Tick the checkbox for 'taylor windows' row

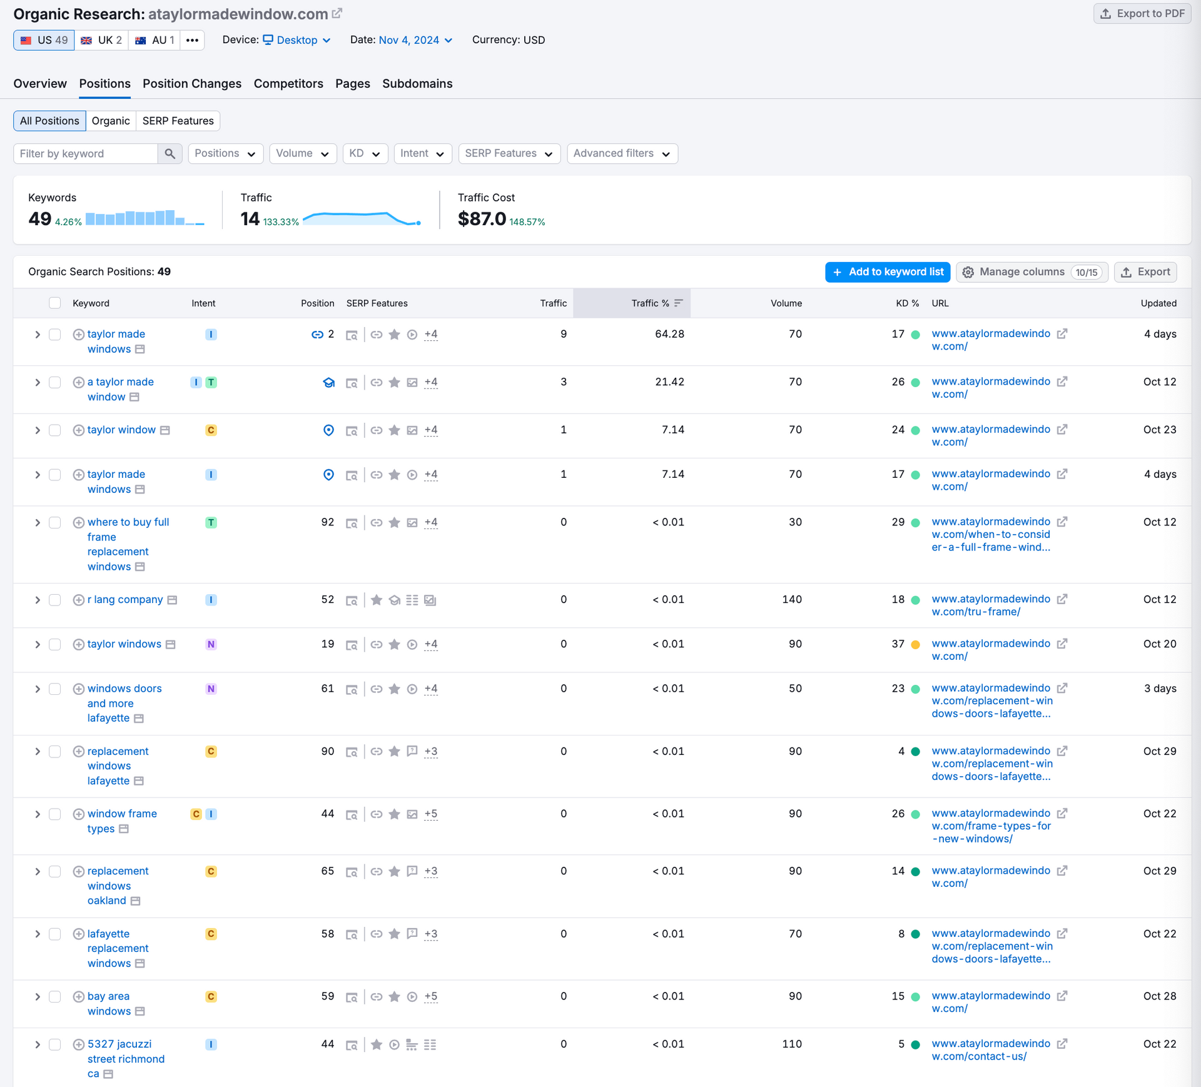(55, 645)
